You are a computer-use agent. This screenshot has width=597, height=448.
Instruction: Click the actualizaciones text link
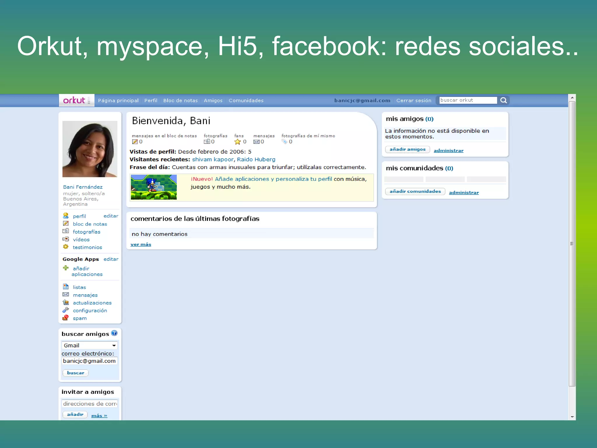tap(92, 303)
